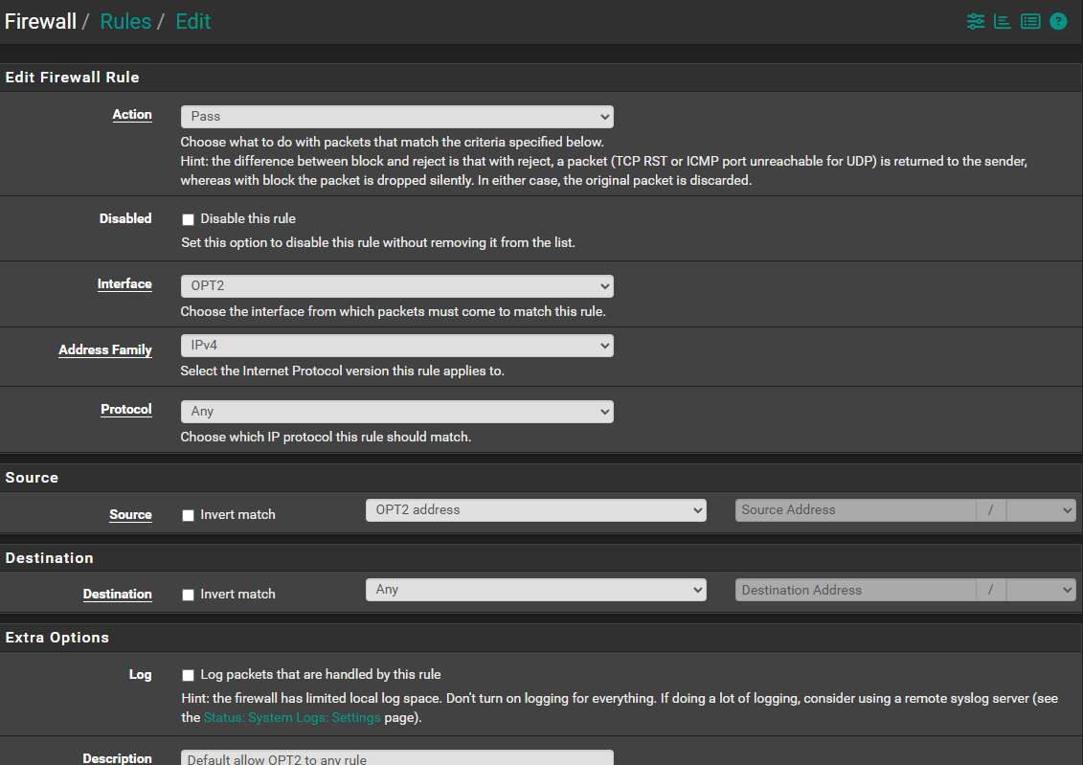This screenshot has width=1083, height=765.
Task: Open Destination type dropdown showing Any
Action: [535, 590]
